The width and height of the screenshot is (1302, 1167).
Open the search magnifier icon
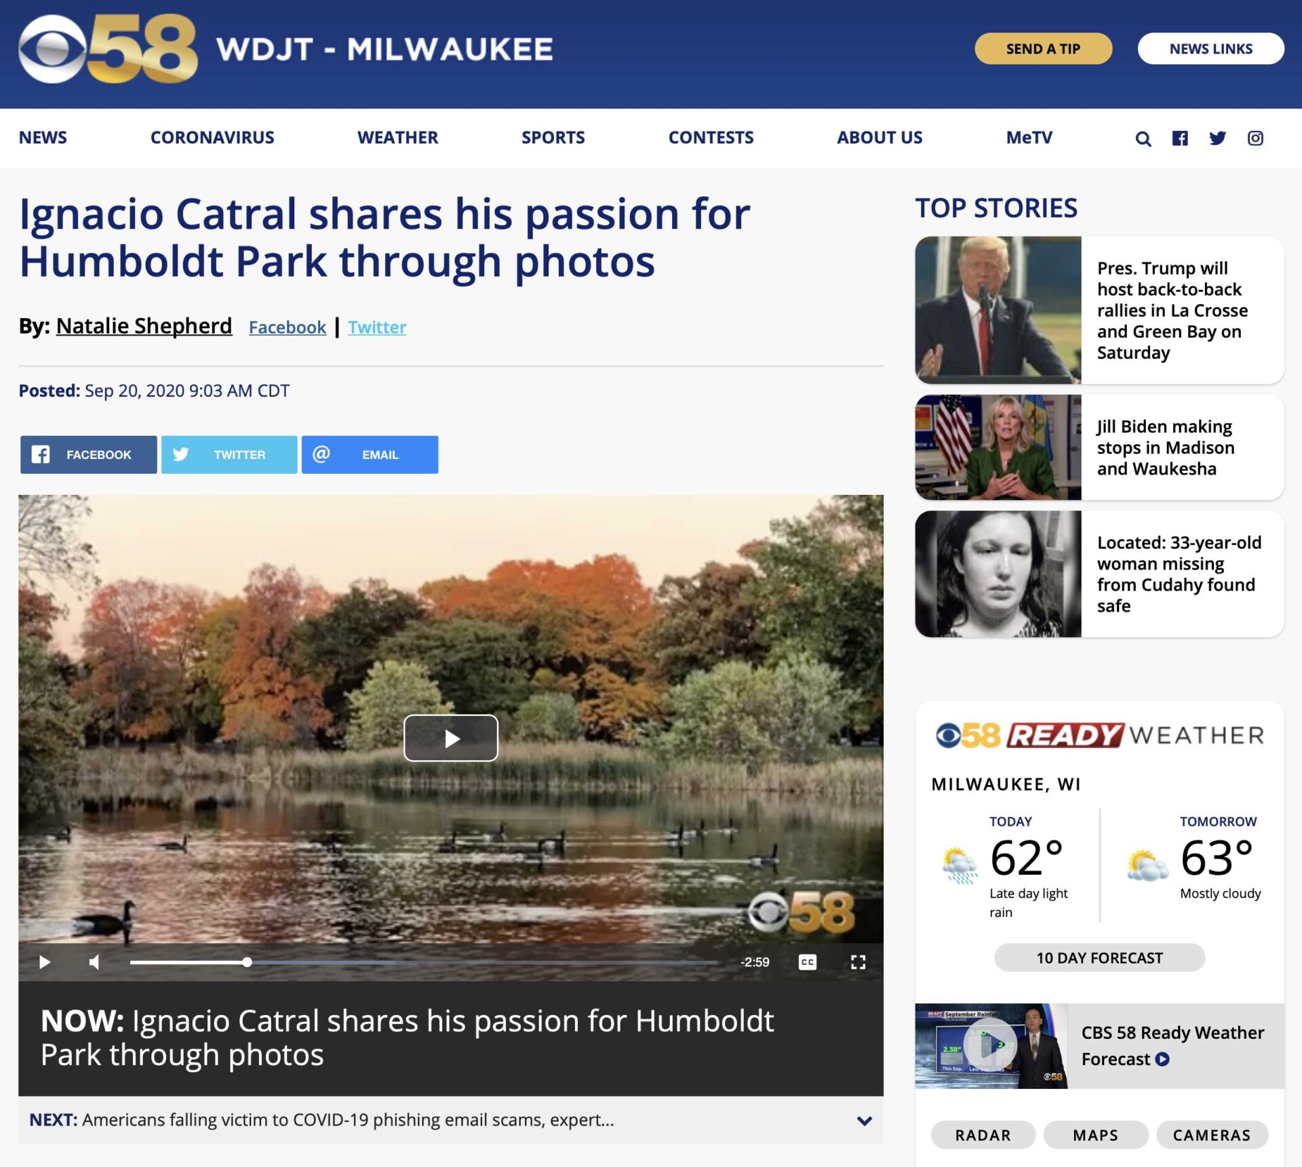[x=1143, y=138]
